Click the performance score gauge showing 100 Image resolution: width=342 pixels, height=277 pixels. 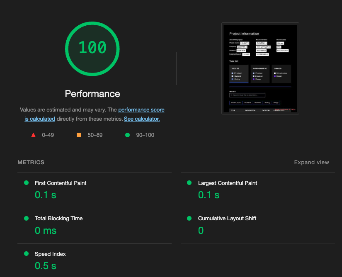(92, 49)
